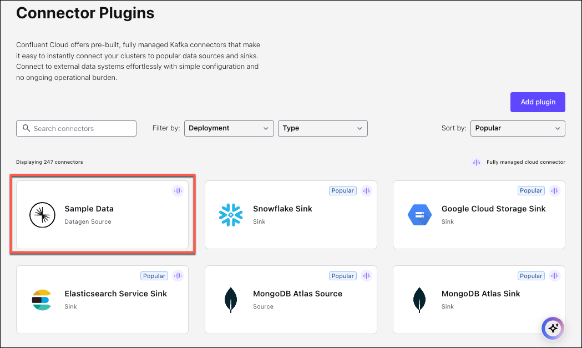Viewport: 582px width, 348px height.
Task: Click the magnifier icon in search box
Action: pos(26,128)
